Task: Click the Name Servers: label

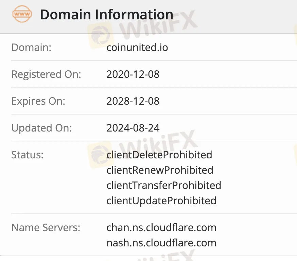Action: [x=46, y=227]
